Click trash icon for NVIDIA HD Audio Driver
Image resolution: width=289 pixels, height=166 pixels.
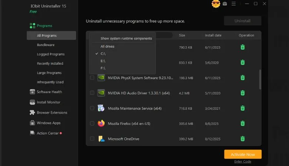(243, 93)
